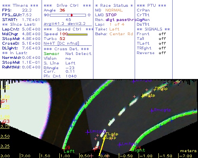Click the red G1 marker on left scale
Image resolution: width=198 pixels, height=158 pixels.
4,101
